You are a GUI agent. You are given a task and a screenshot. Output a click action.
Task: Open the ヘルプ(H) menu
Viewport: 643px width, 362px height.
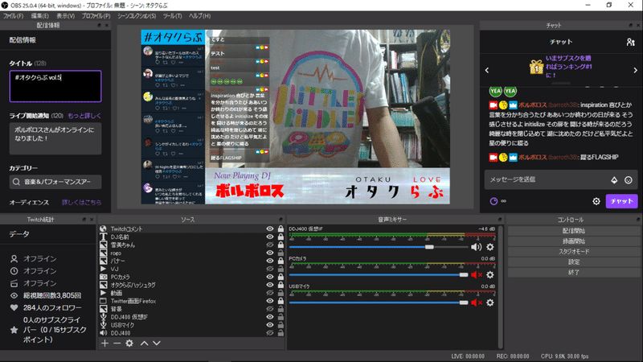(199, 16)
